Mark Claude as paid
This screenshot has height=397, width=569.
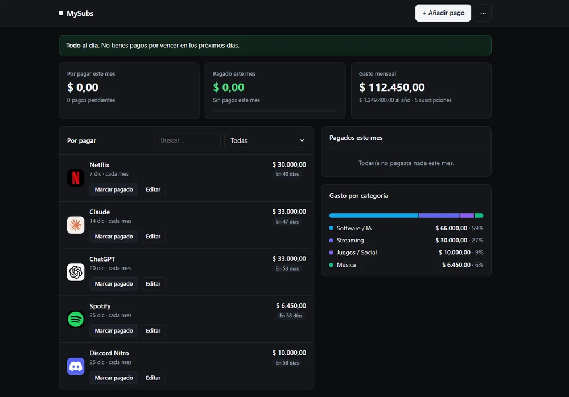coord(114,237)
